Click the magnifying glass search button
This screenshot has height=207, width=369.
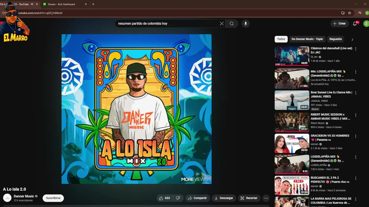click(231, 24)
